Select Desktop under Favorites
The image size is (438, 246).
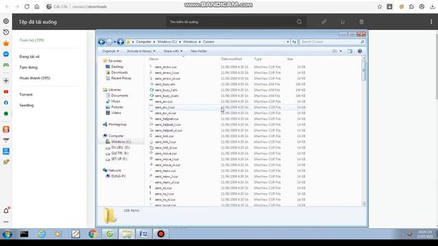click(x=117, y=67)
